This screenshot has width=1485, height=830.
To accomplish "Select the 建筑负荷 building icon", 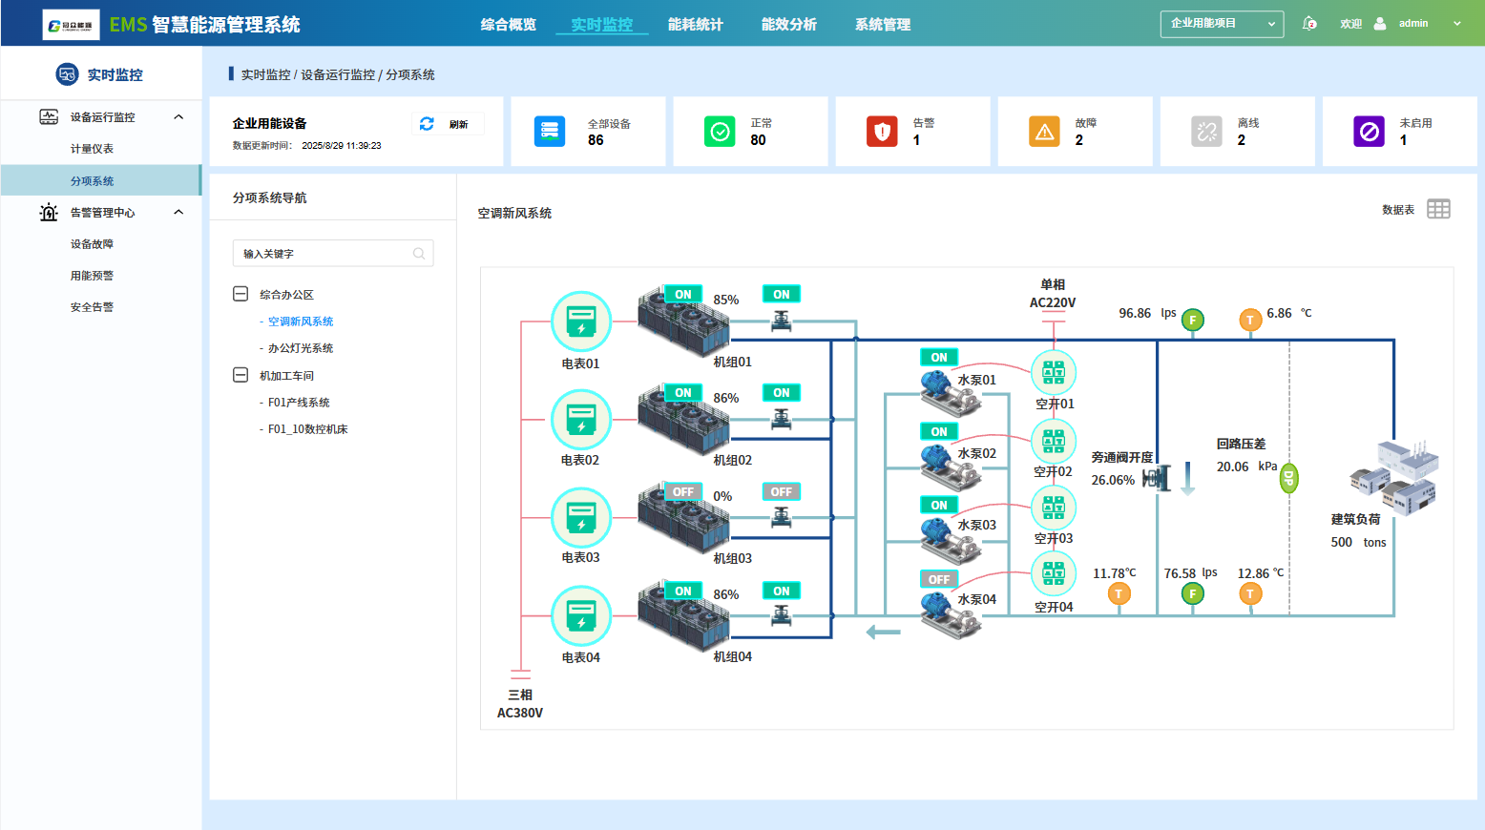I will [x=1394, y=477].
